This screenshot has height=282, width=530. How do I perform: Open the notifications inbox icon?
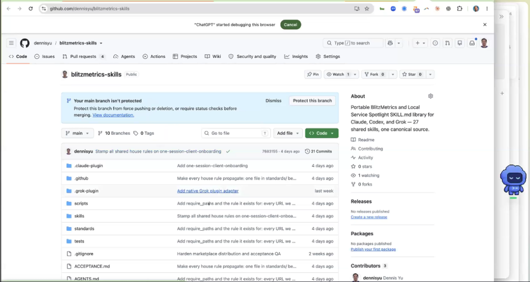472,43
